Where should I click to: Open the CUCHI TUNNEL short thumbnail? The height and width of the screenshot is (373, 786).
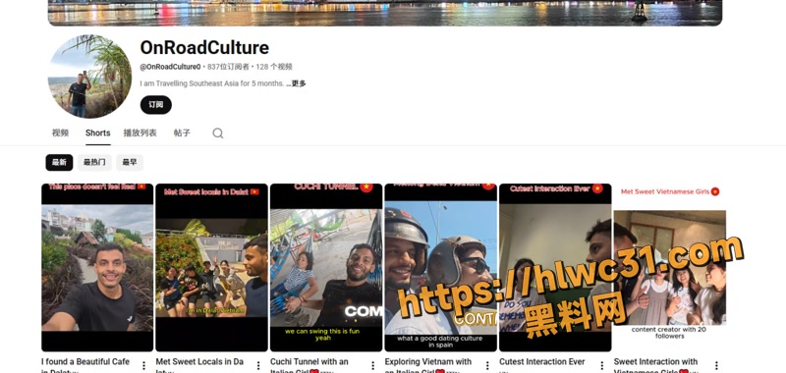[x=326, y=267]
